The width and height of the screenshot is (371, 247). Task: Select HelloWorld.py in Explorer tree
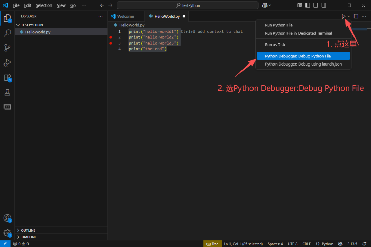tap(61, 32)
